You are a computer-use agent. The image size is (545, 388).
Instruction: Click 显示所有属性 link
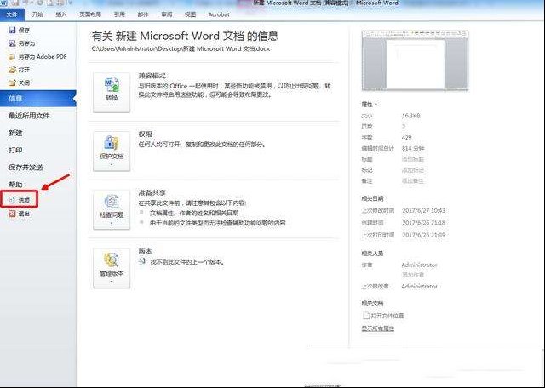point(378,328)
